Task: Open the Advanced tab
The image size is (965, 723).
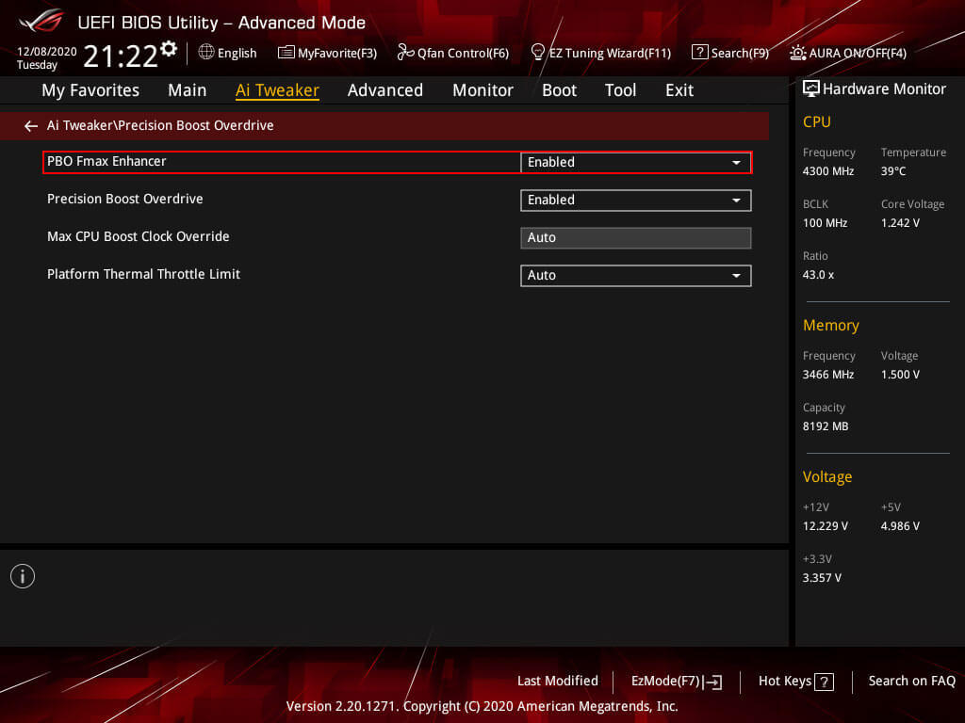Action: (x=385, y=90)
